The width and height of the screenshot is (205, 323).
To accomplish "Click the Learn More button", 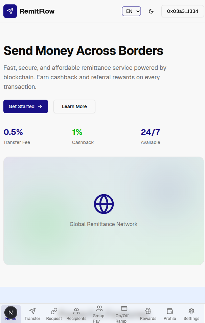I will click(74, 106).
